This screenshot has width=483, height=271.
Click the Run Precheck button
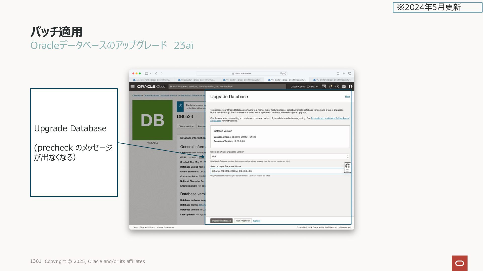(x=243, y=221)
